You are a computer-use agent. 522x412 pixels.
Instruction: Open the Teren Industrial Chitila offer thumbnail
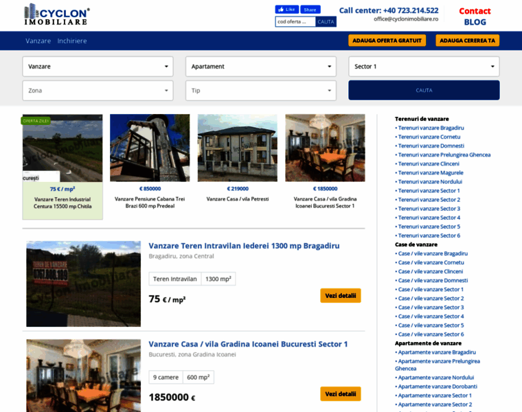63,148
